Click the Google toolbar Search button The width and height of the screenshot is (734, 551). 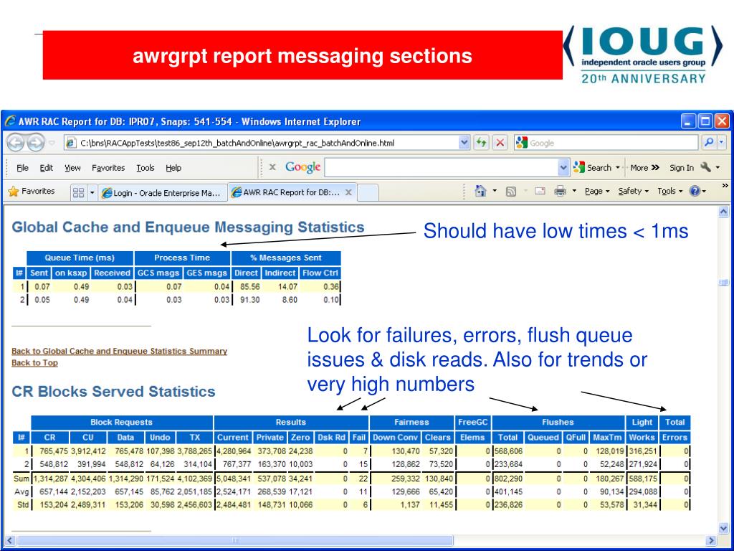click(593, 167)
